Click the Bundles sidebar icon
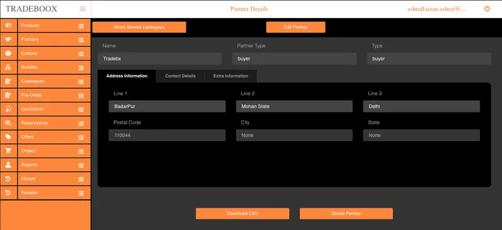Screen dimensions: 502x230 (8, 67)
